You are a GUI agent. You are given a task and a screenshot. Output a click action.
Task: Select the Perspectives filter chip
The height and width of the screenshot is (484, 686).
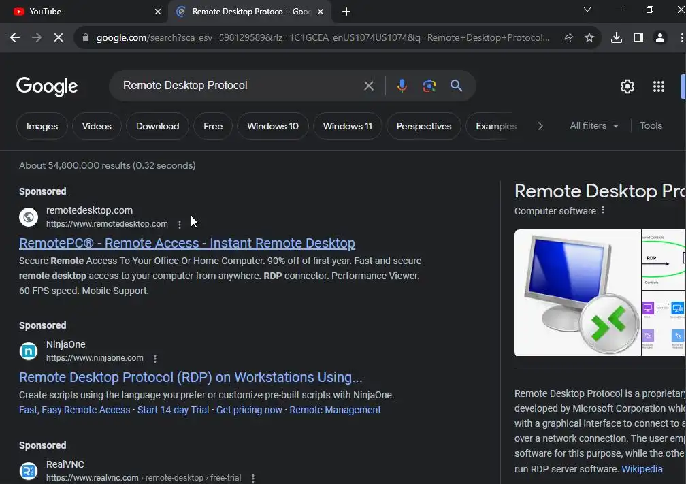424,126
